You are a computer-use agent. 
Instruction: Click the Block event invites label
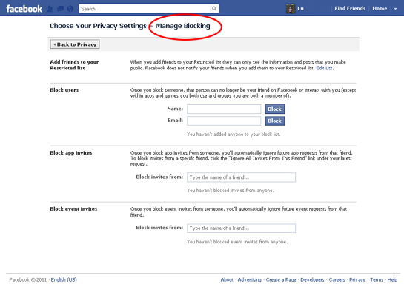(73, 209)
